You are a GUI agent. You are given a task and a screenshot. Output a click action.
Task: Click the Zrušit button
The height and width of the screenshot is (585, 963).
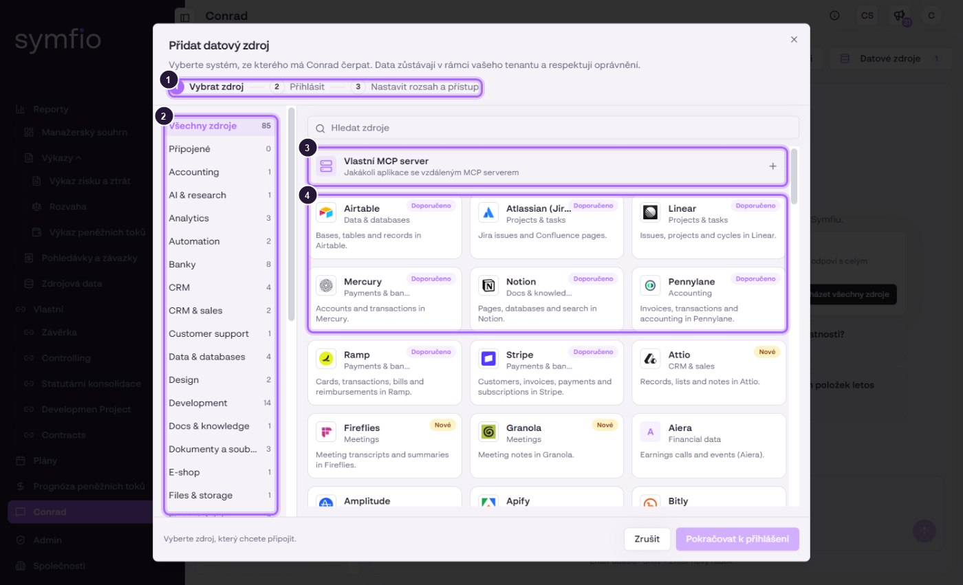pos(647,540)
